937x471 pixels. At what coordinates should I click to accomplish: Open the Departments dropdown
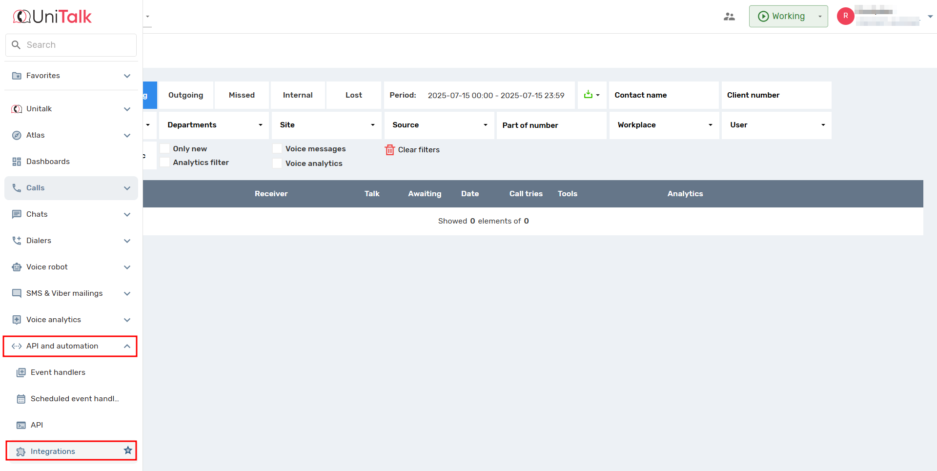pyautogui.click(x=214, y=125)
